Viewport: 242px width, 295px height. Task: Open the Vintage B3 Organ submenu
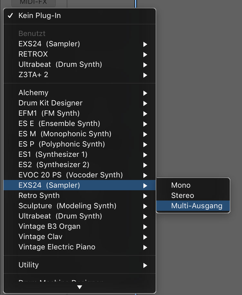pyautogui.click(x=80, y=226)
